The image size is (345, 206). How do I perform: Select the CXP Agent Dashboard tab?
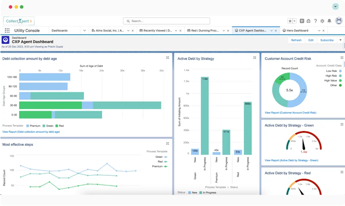pos(251,30)
